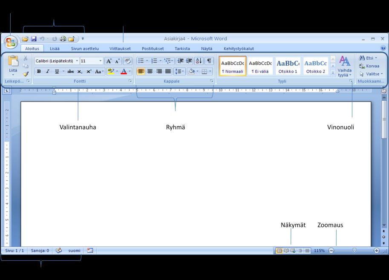This screenshot has height=280, width=389.
Task: Click the zoom slider handle
Action: click(x=354, y=251)
